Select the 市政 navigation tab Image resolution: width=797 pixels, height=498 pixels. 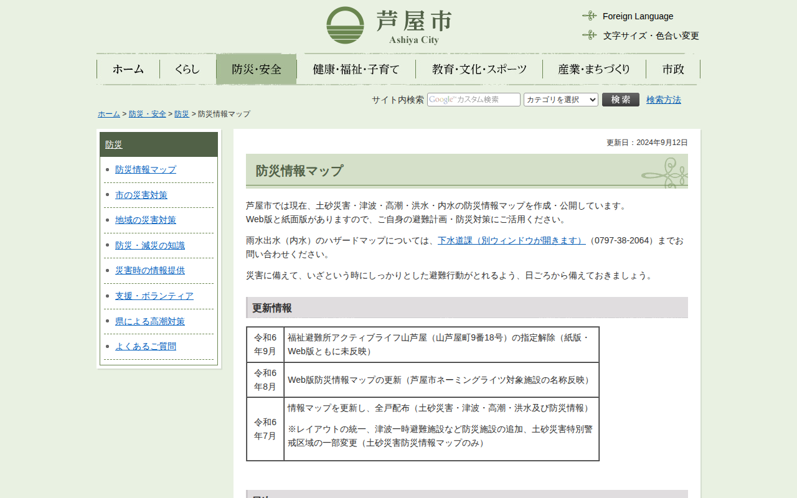[x=673, y=69]
